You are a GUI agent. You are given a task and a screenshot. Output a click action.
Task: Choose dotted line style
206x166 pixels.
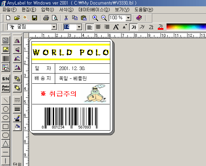click(17, 101)
